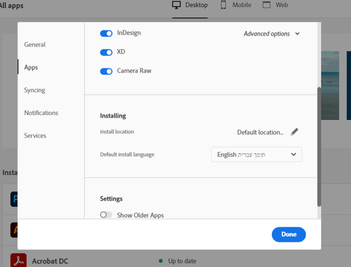Viewport: 351px width, 267px height.
Task: Click the Mobile phone icon
Action: coord(223,5)
